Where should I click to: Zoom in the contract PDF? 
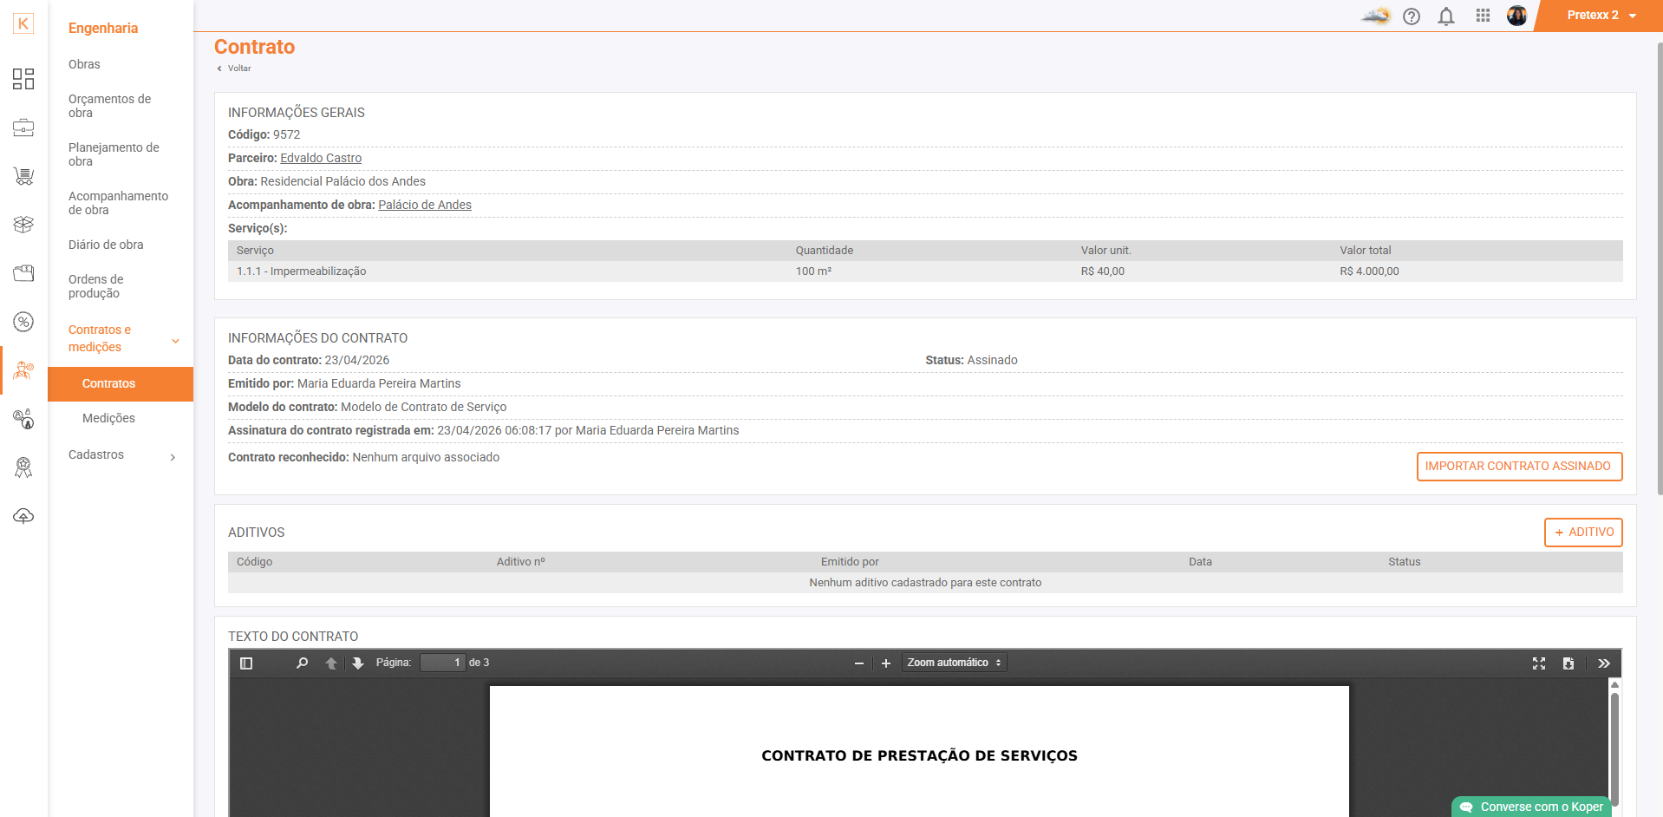pyautogui.click(x=885, y=663)
